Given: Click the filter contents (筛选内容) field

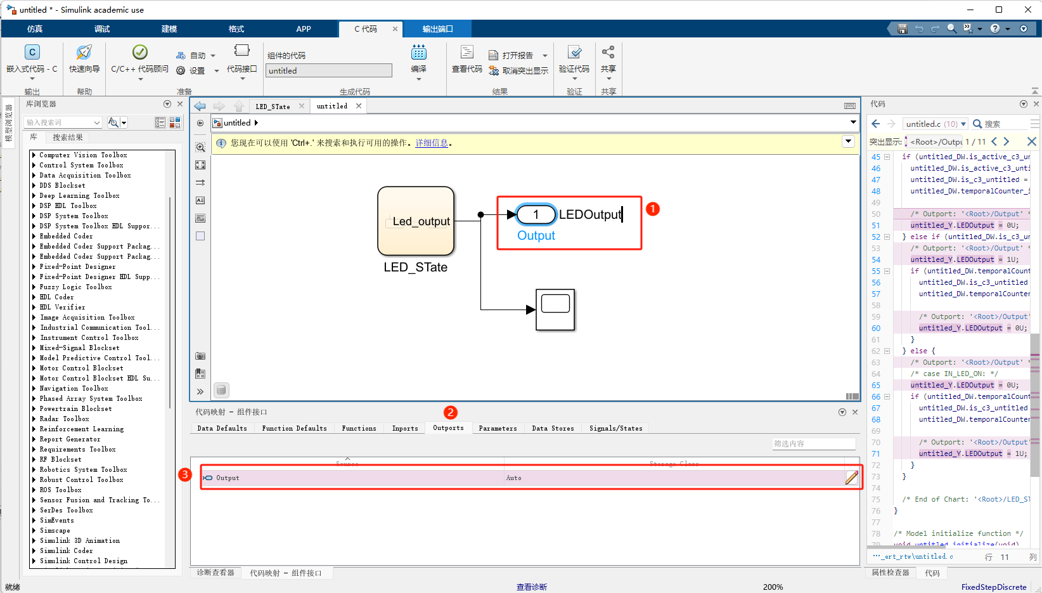Looking at the screenshot, I should click(x=814, y=444).
